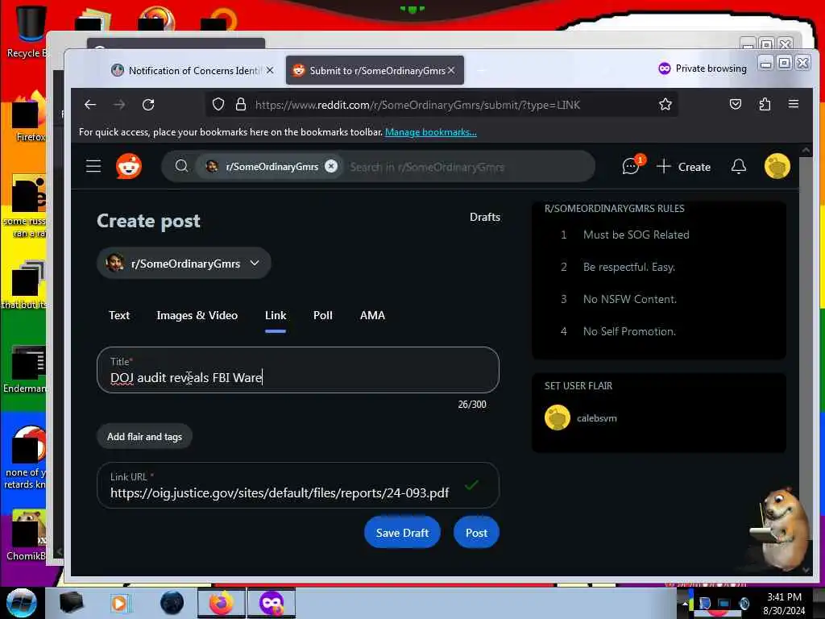Viewport: 825px width, 619px height.
Task: Open Reddit chat with notification badge
Action: tap(631, 166)
